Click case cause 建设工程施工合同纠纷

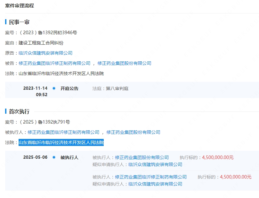click(x=41, y=43)
